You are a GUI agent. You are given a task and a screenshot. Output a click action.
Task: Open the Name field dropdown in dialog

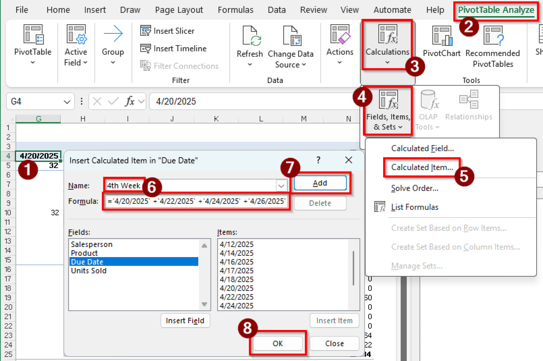tap(281, 185)
